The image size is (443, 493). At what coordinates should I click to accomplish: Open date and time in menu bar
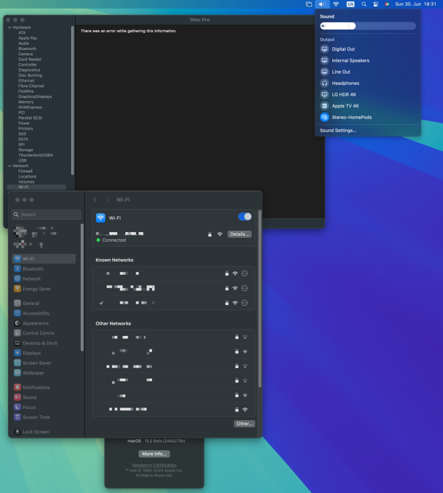[415, 4]
